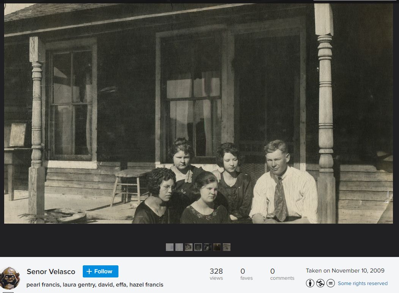Select the fifth thumbnail in the filmstrip
This screenshot has width=399, height=293.
[x=208, y=247]
